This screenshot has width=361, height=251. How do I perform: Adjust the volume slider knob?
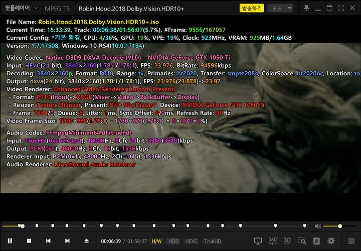coord(340,226)
